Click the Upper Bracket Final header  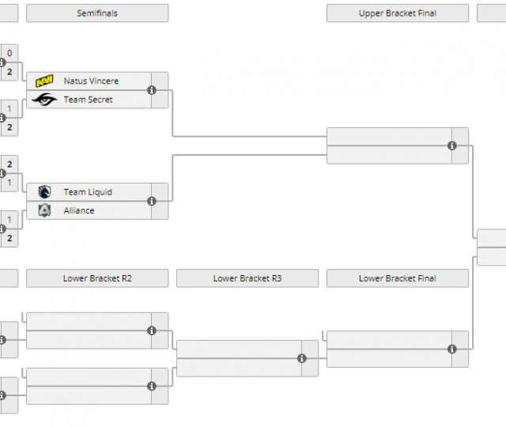397,13
